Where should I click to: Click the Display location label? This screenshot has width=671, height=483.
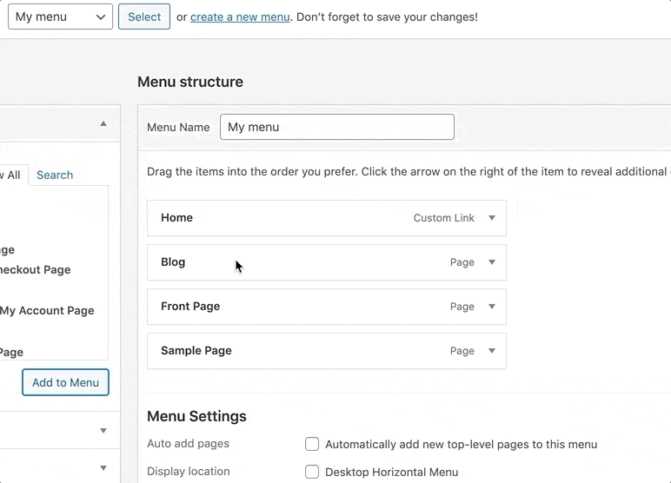(189, 472)
